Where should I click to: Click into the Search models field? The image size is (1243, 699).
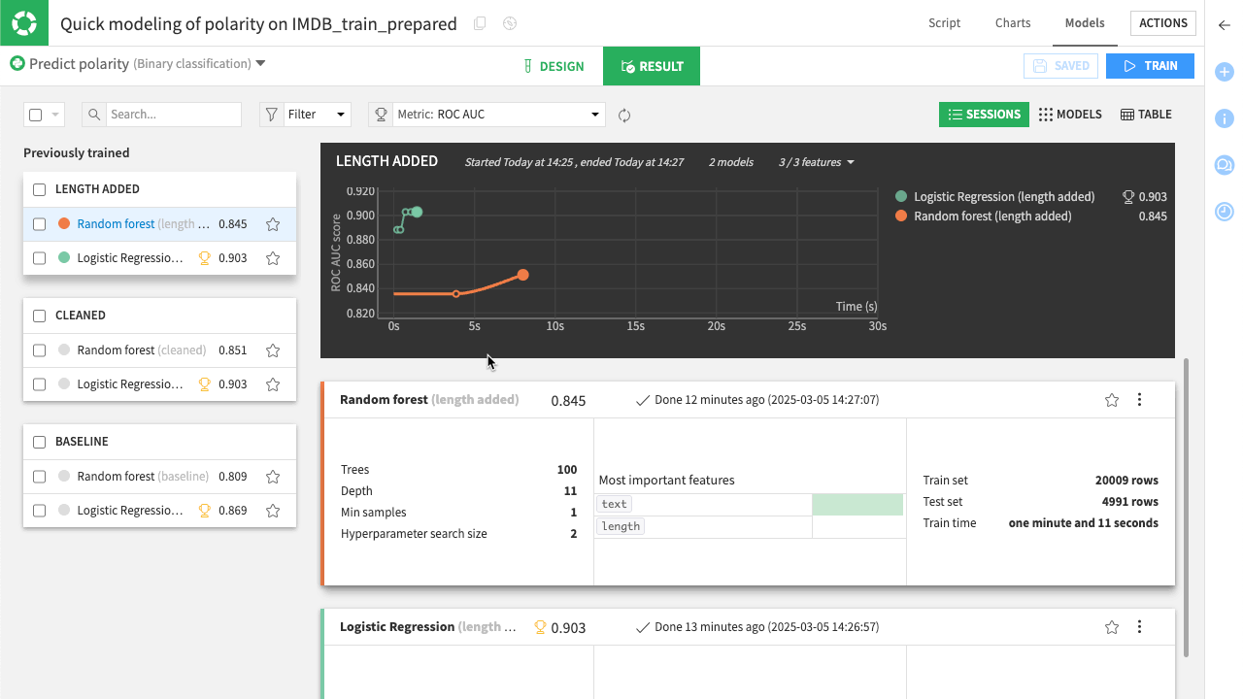tap(173, 115)
